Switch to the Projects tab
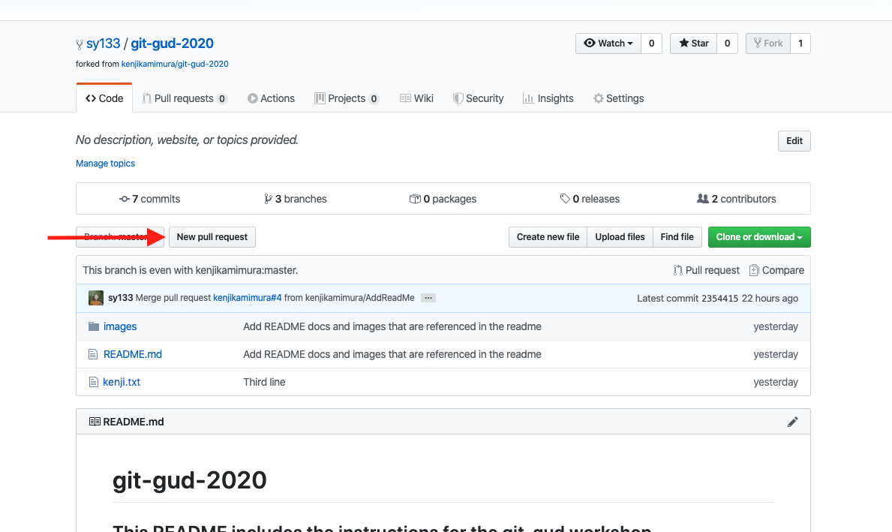Screen dimensions: 892x532 pos(347,98)
